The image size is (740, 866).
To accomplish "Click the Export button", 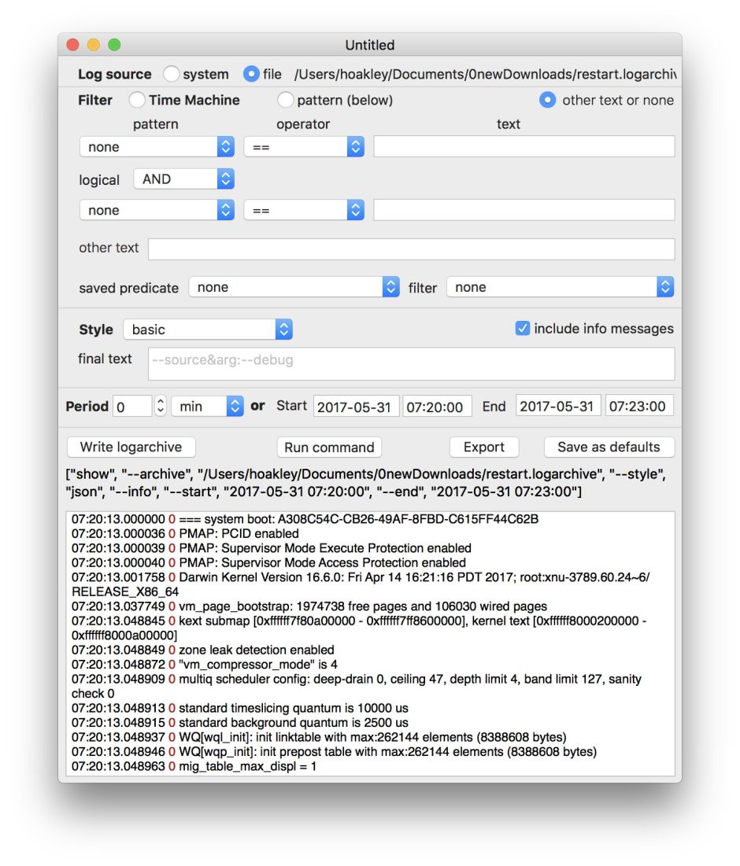I will pos(483,447).
